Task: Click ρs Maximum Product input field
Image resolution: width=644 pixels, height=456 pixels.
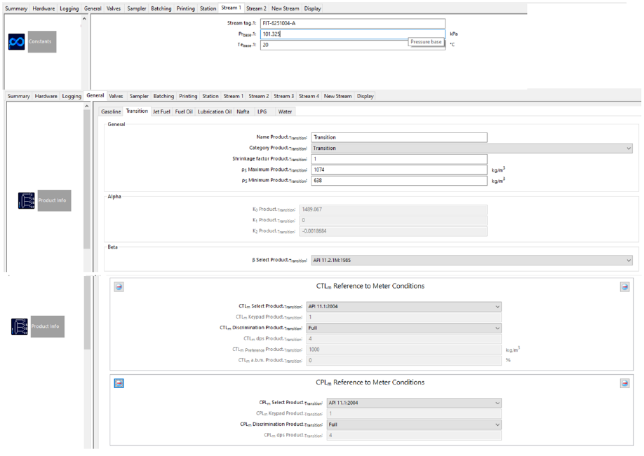Action: (x=399, y=170)
